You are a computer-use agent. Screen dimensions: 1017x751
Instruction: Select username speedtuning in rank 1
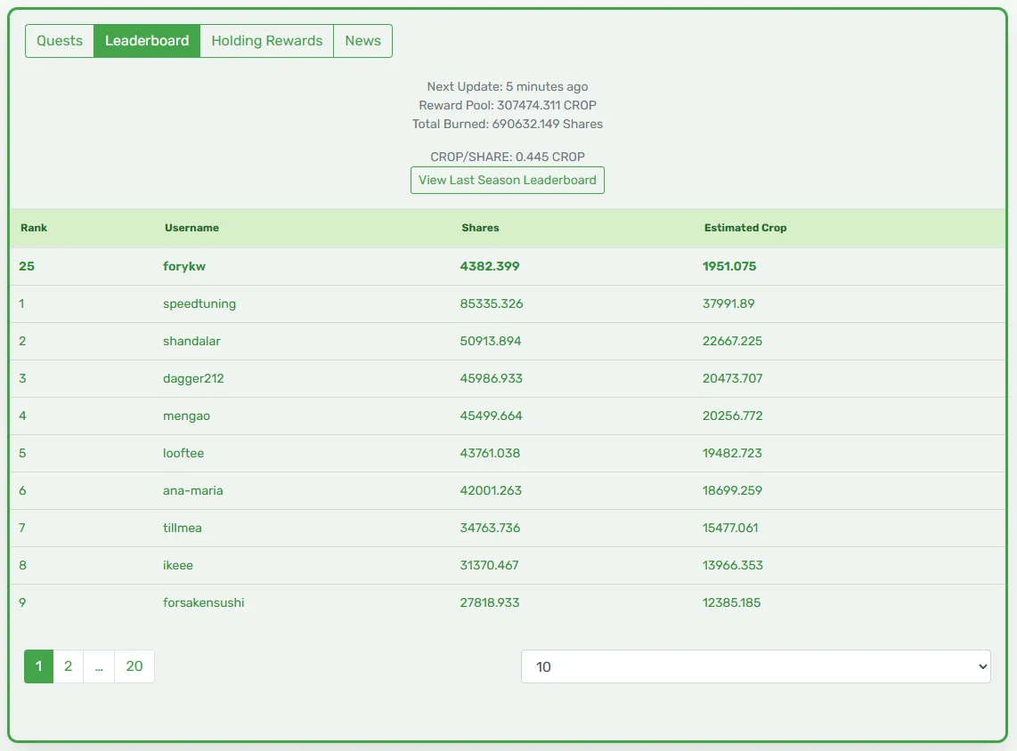tap(199, 304)
